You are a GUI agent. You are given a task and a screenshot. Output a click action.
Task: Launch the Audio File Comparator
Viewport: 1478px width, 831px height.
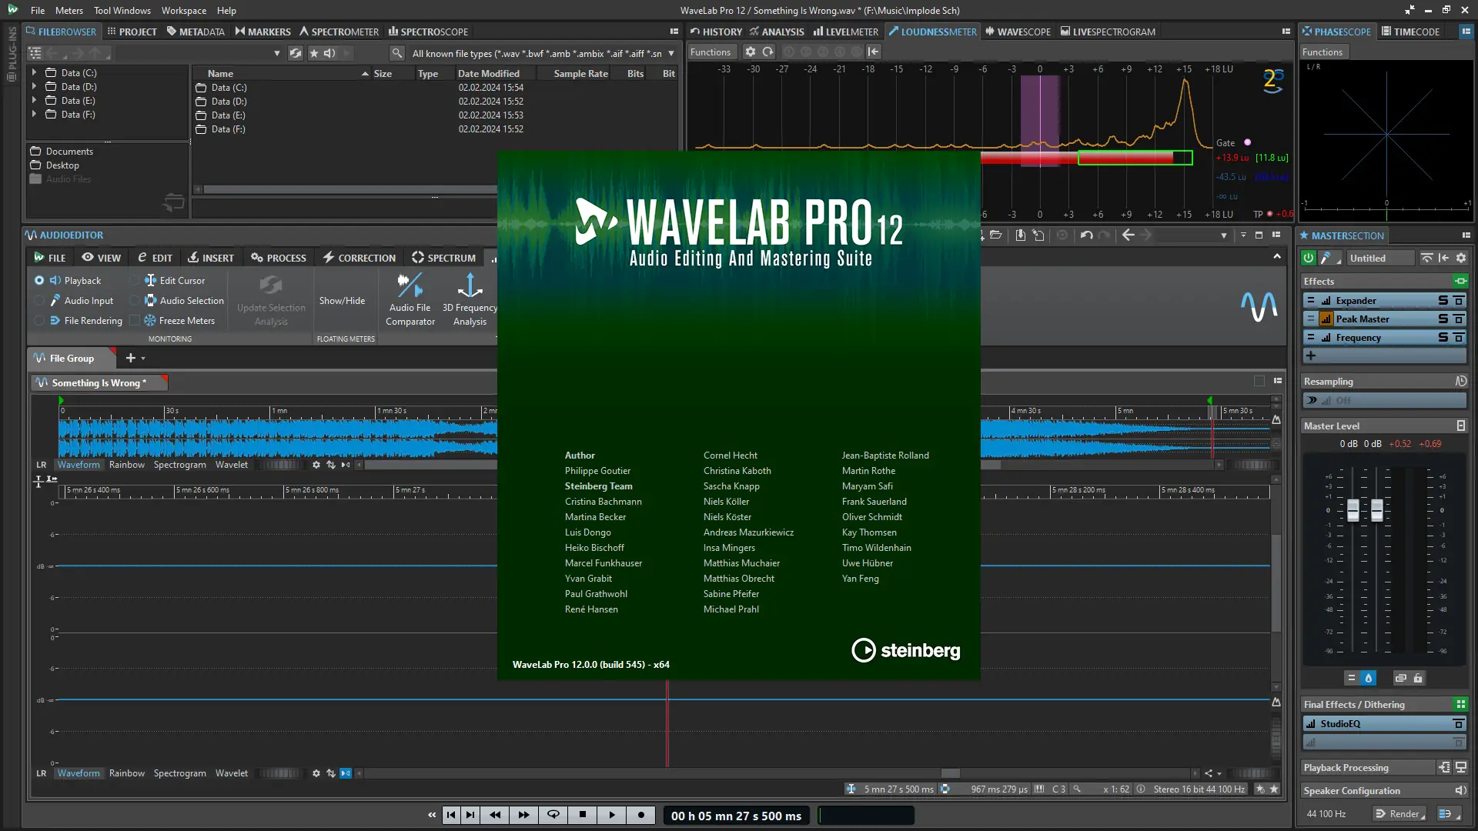[410, 300]
